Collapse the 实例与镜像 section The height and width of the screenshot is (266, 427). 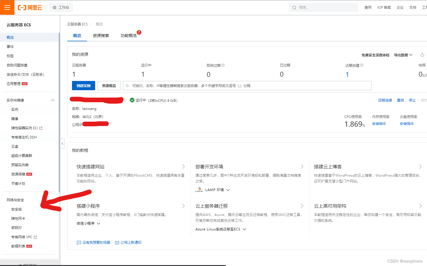coord(52,100)
